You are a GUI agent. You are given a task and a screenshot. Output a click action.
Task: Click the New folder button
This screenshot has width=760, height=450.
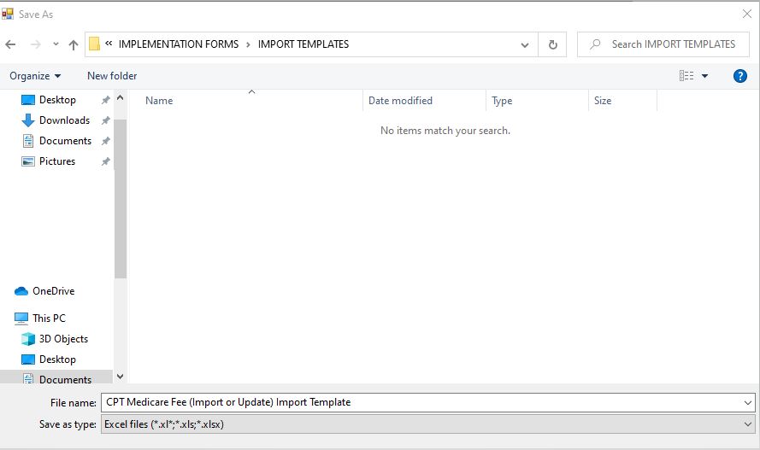[112, 76]
